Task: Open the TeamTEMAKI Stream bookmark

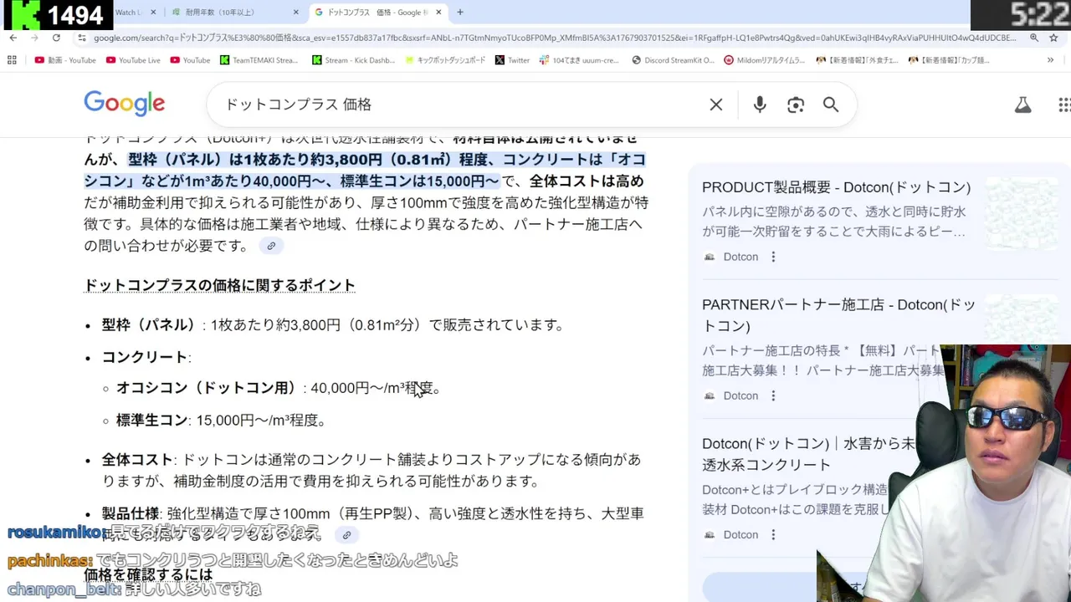Action: (259, 60)
